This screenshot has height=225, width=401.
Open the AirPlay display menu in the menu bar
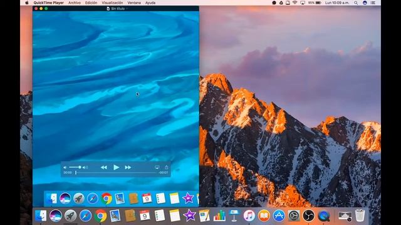coord(303,2)
